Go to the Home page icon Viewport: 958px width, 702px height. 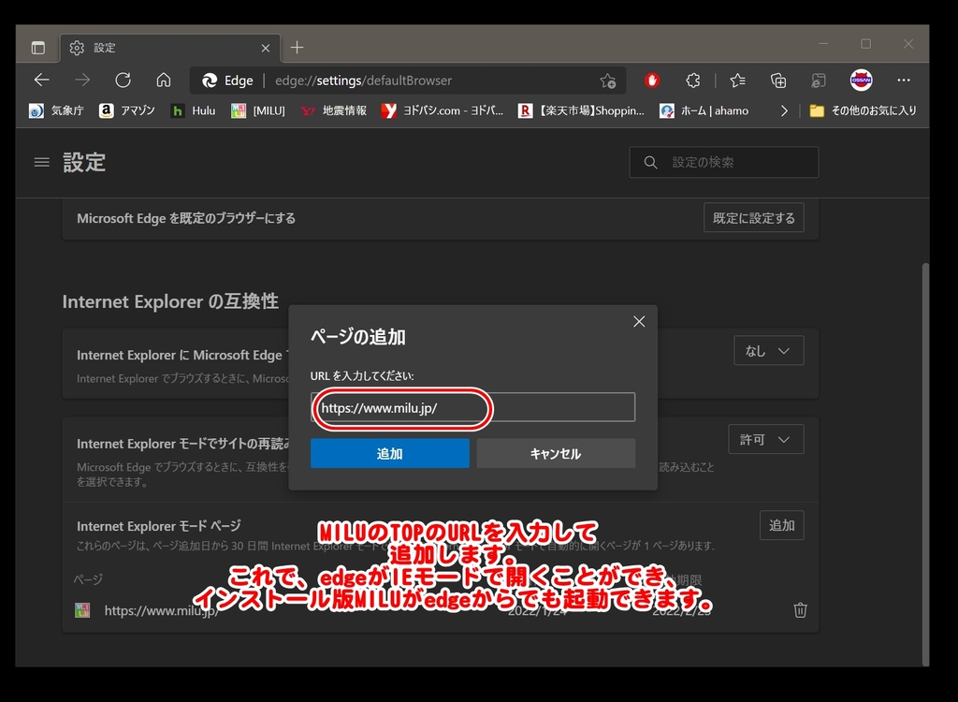164,80
